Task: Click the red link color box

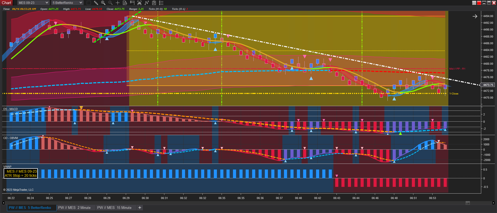Action: tap(479, 3)
